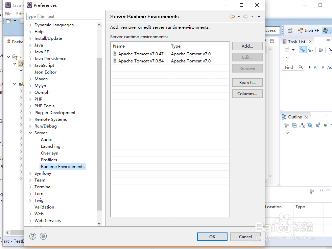Select Runtime Environments tree item

coord(63,167)
